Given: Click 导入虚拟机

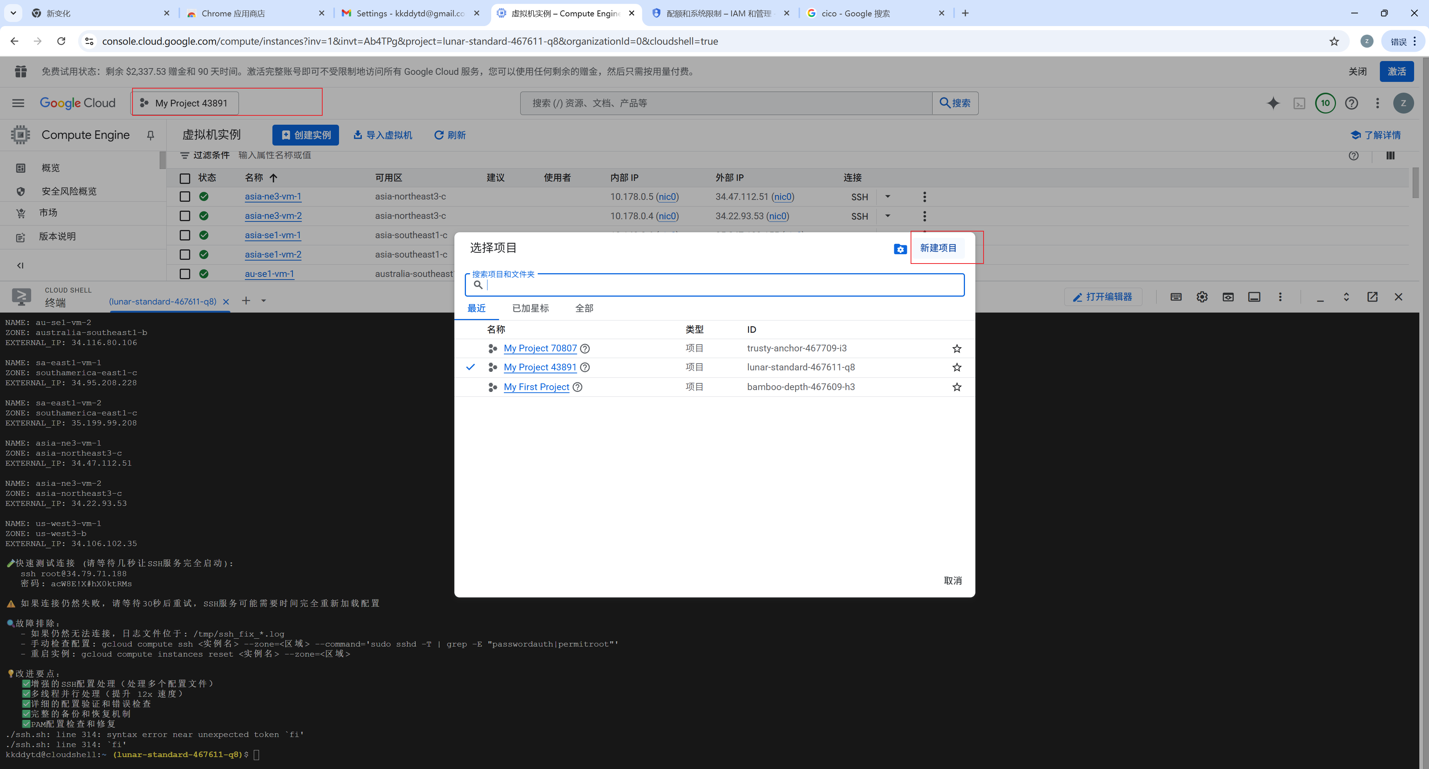Looking at the screenshot, I should pos(383,135).
